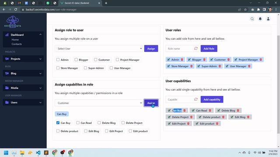Open Windows Start menu

pos(6,153)
